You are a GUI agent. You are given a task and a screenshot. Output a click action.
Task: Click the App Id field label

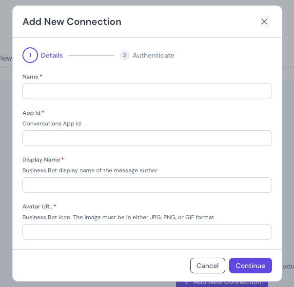[32, 113]
